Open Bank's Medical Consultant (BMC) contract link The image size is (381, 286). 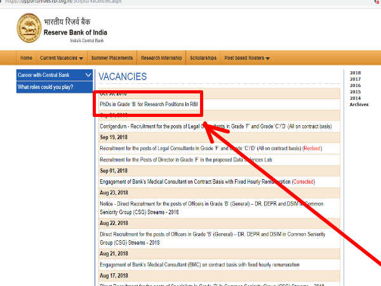click(199, 264)
